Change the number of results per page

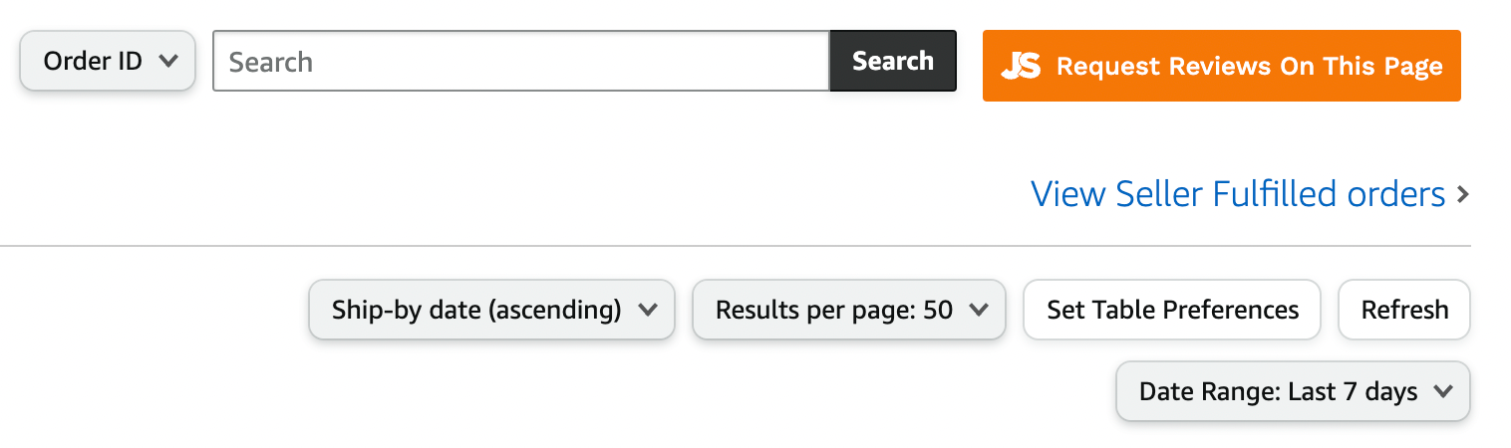click(x=849, y=310)
